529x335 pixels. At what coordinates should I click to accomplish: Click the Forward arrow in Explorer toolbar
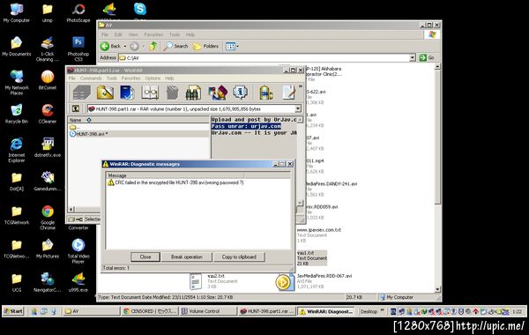(x=134, y=46)
